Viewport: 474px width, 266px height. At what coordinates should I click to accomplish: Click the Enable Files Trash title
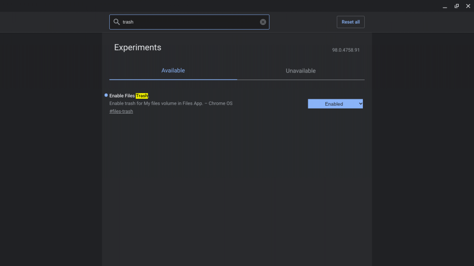129,96
